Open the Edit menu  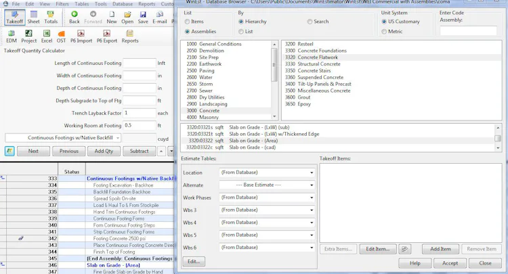30,4
